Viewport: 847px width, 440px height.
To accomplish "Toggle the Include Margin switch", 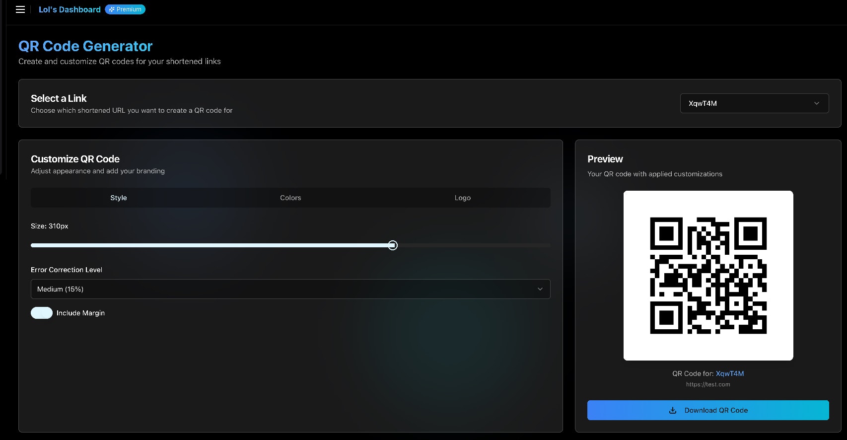I will (42, 313).
